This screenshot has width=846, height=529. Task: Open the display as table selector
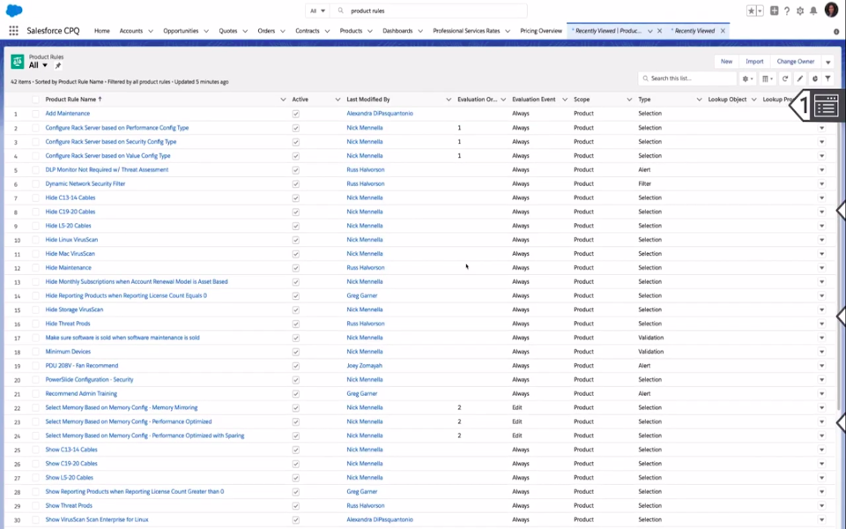(768, 78)
